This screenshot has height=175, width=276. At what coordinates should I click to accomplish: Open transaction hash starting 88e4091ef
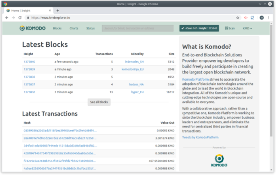(60, 138)
